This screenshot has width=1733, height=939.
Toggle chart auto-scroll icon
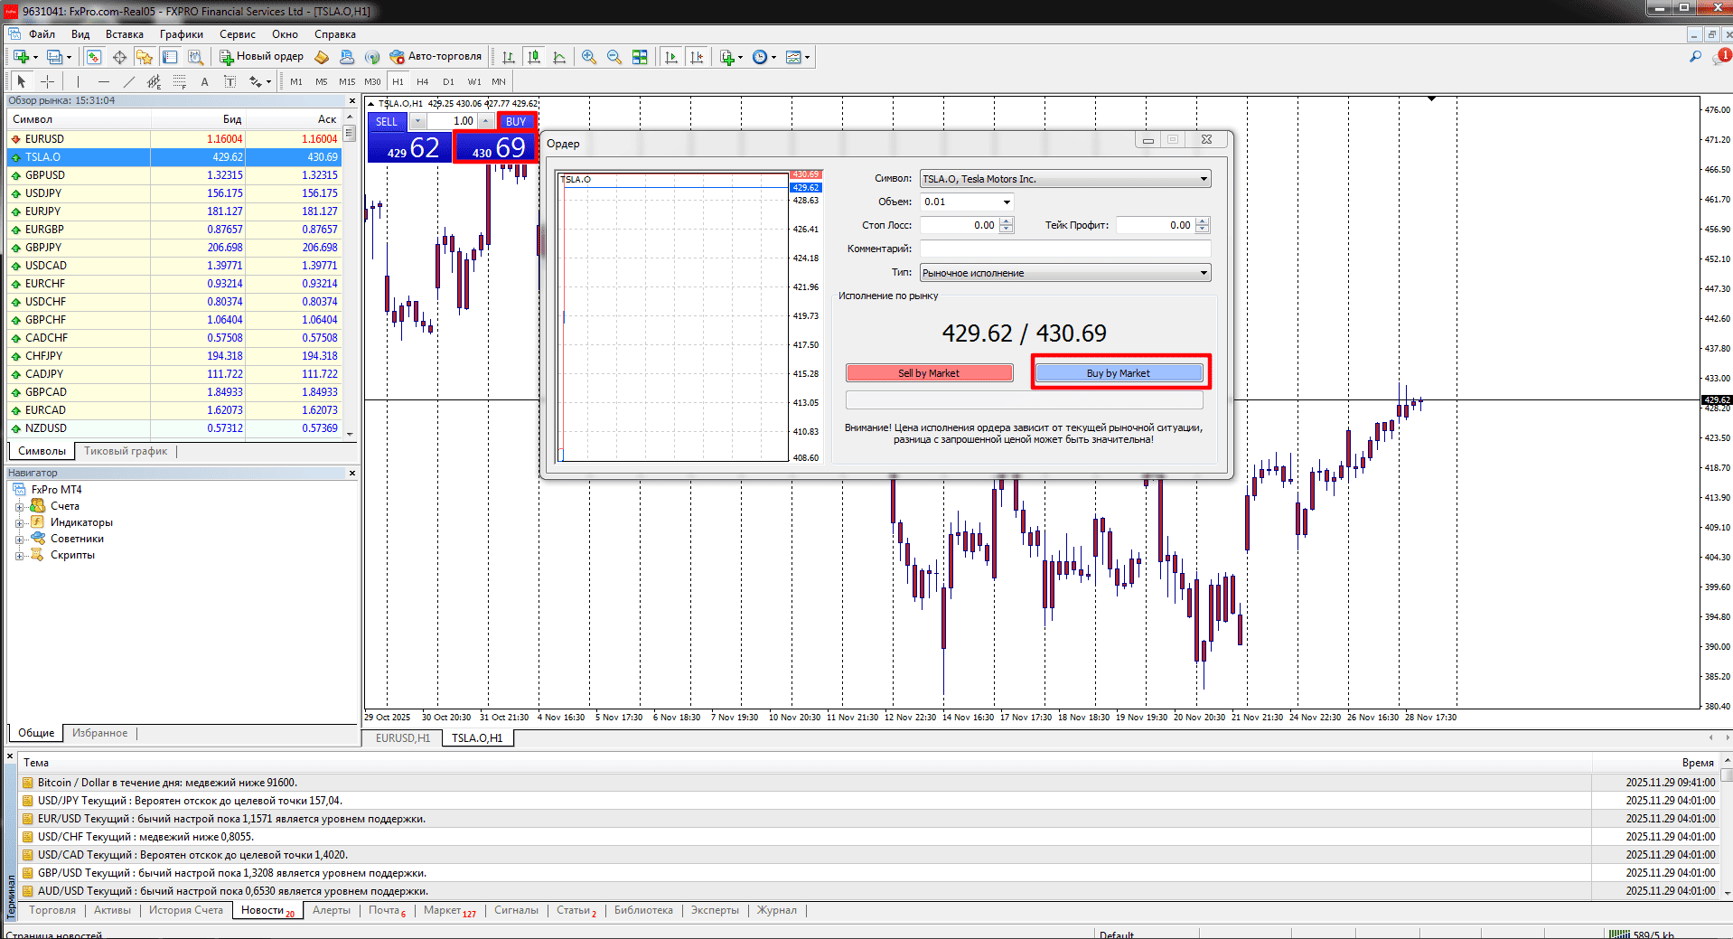(x=670, y=57)
